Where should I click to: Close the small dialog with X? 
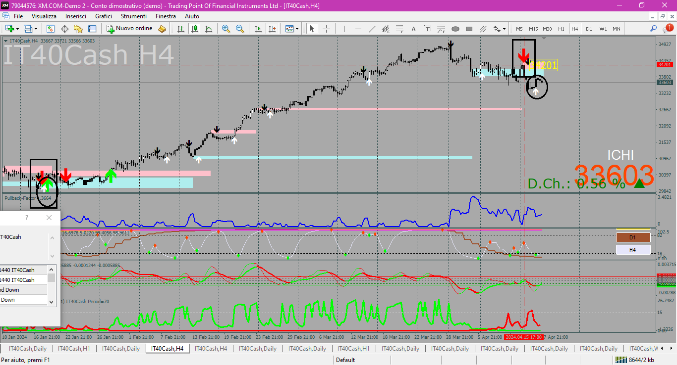click(49, 218)
